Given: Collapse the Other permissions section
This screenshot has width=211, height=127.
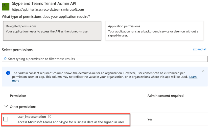Looking at the screenshot, I should click(x=6, y=106).
